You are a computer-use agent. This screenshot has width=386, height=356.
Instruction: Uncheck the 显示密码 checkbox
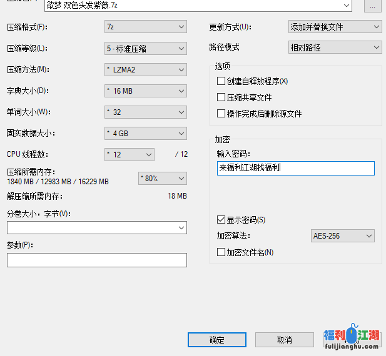click(221, 220)
